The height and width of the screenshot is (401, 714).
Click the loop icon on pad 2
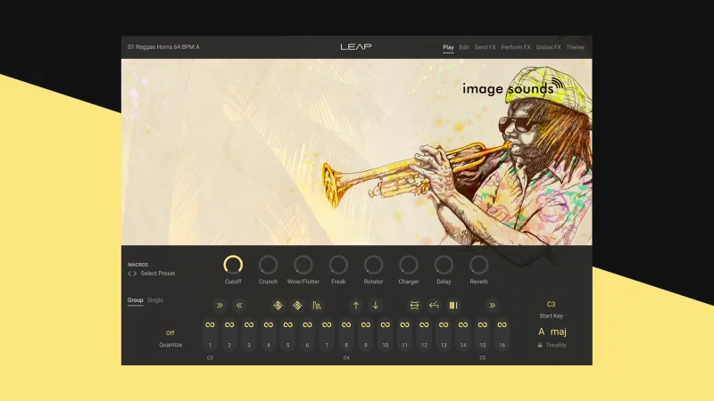[229, 324]
